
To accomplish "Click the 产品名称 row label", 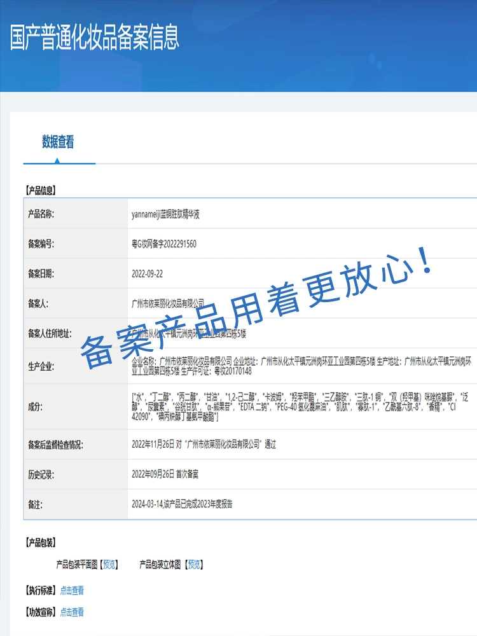I will pyautogui.click(x=41, y=214).
